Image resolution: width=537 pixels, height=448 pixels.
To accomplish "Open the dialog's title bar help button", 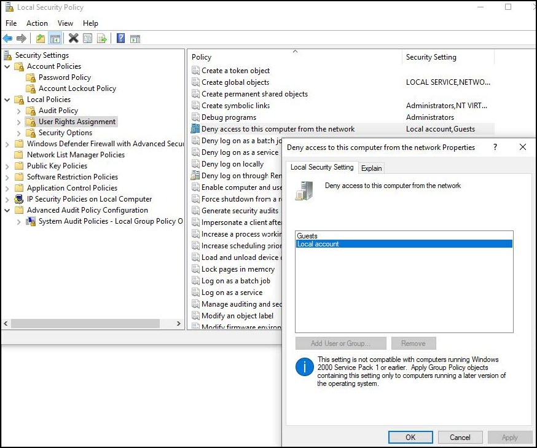I will [496, 147].
